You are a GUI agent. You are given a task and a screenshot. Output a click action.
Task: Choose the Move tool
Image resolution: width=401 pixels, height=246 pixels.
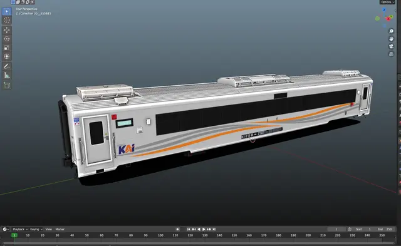click(7, 30)
